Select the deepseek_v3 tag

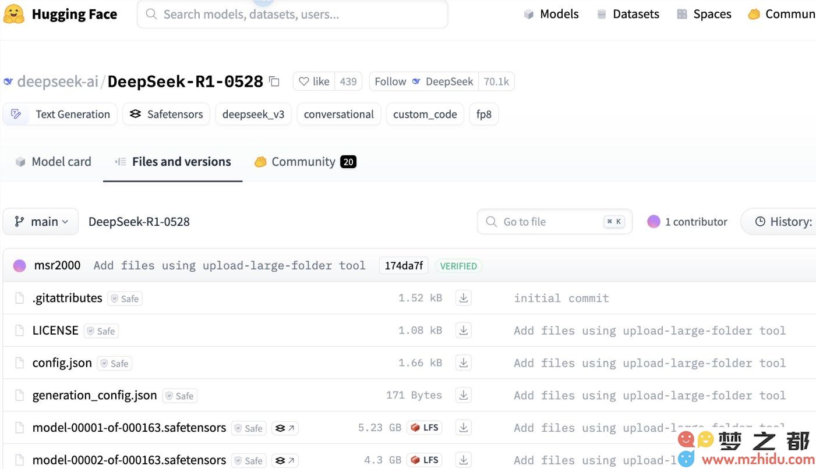click(x=253, y=114)
